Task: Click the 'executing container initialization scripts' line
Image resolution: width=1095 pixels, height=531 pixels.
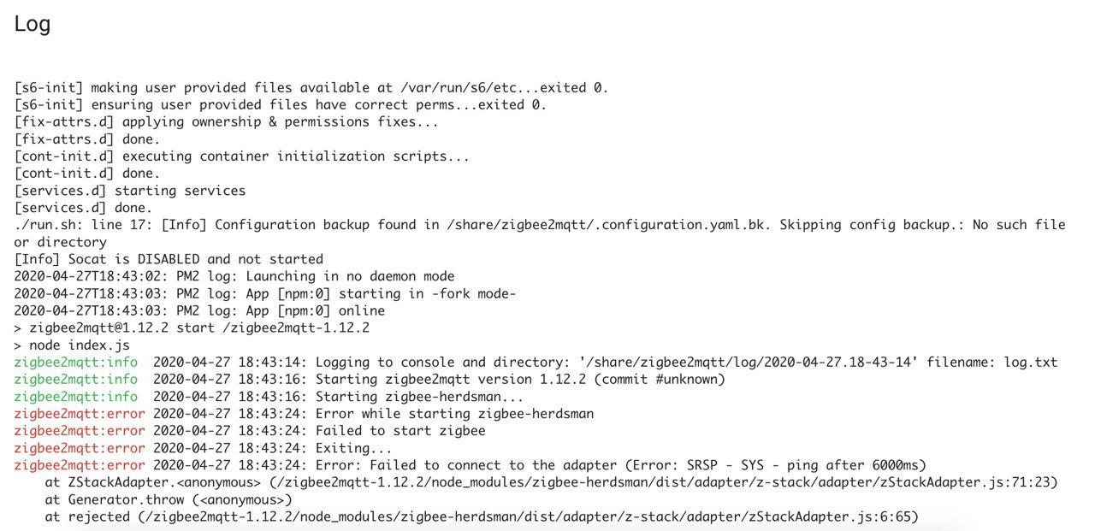Action: (x=242, y=156)
